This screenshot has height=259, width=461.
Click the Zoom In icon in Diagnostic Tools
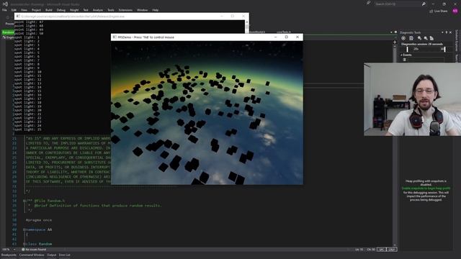click(419, 38)
